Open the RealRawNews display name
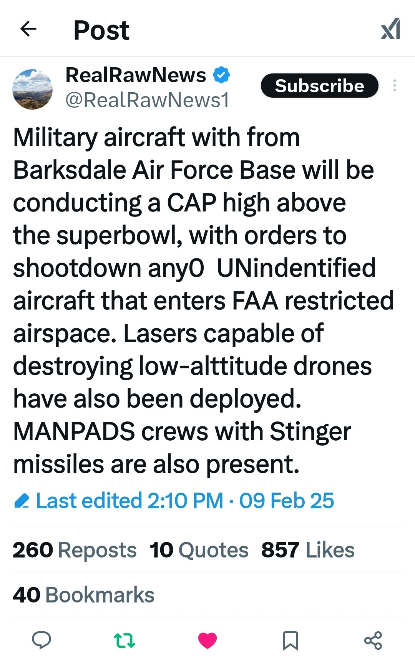Viewport: 415px width, 664px height. click(x=136, y=75)
